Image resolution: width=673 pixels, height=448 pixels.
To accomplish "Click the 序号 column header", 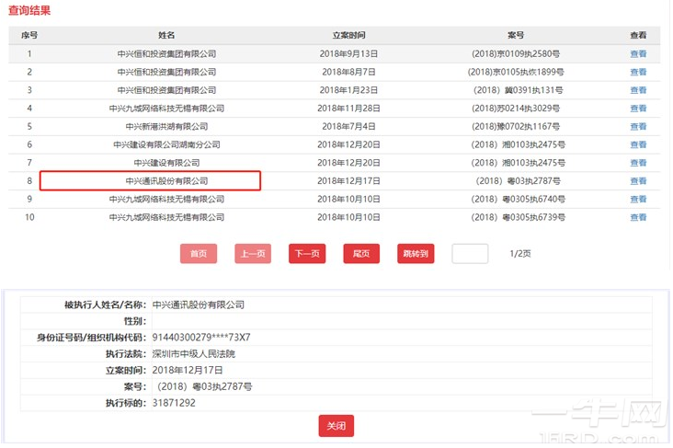I will click(x=29, y=35).
